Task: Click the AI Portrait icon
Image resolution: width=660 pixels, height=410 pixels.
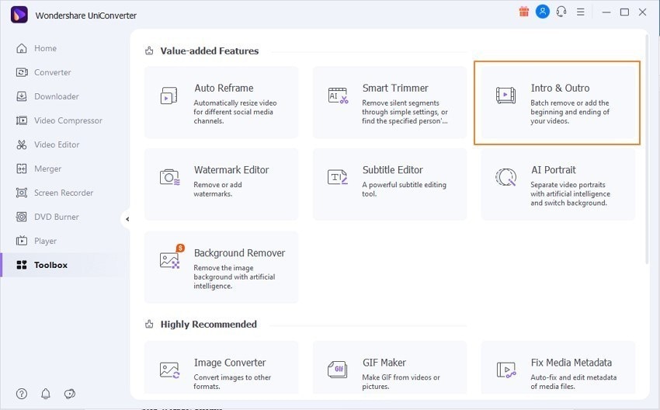Action: click(505, 177)
